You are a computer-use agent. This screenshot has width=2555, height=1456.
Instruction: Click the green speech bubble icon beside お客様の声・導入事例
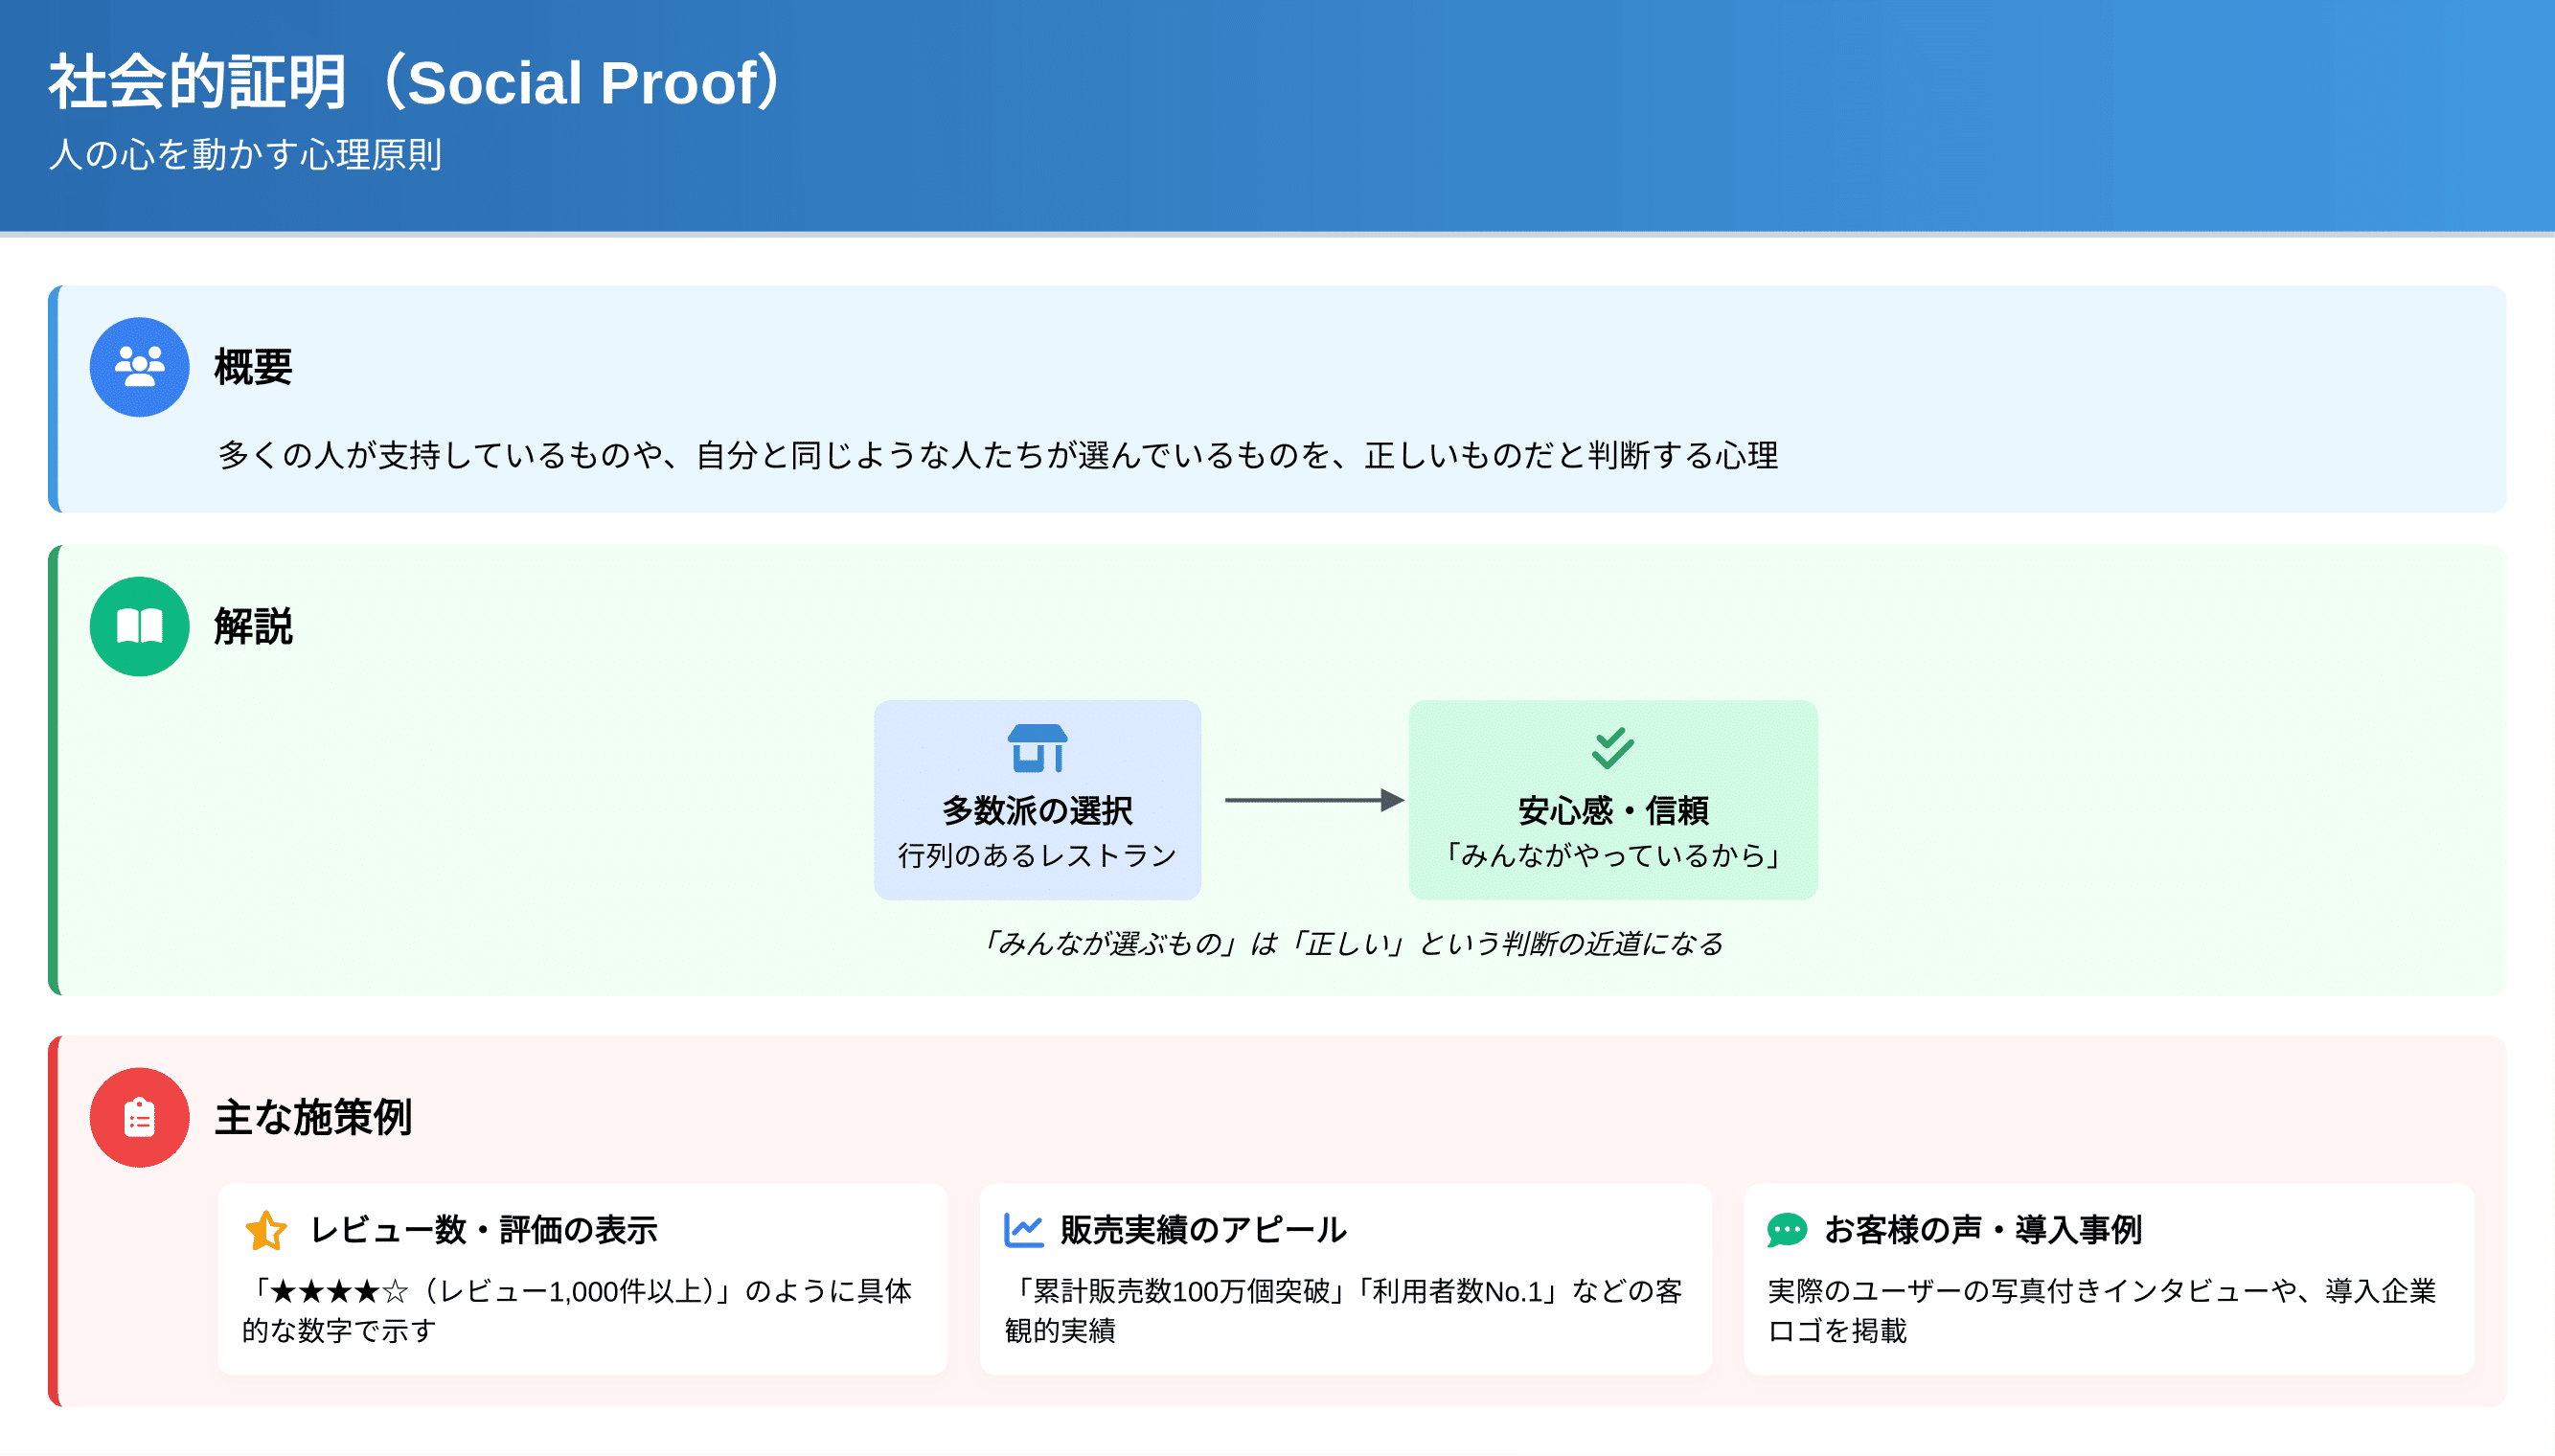tap(1786, 1230)
